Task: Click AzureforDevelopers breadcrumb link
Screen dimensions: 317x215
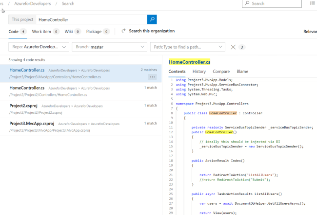Action: point(33,3)
